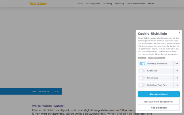The height and width of the screenshot is (115, 184).
Task: Expand Funktionell details arrow
Action: click(177, 71)
